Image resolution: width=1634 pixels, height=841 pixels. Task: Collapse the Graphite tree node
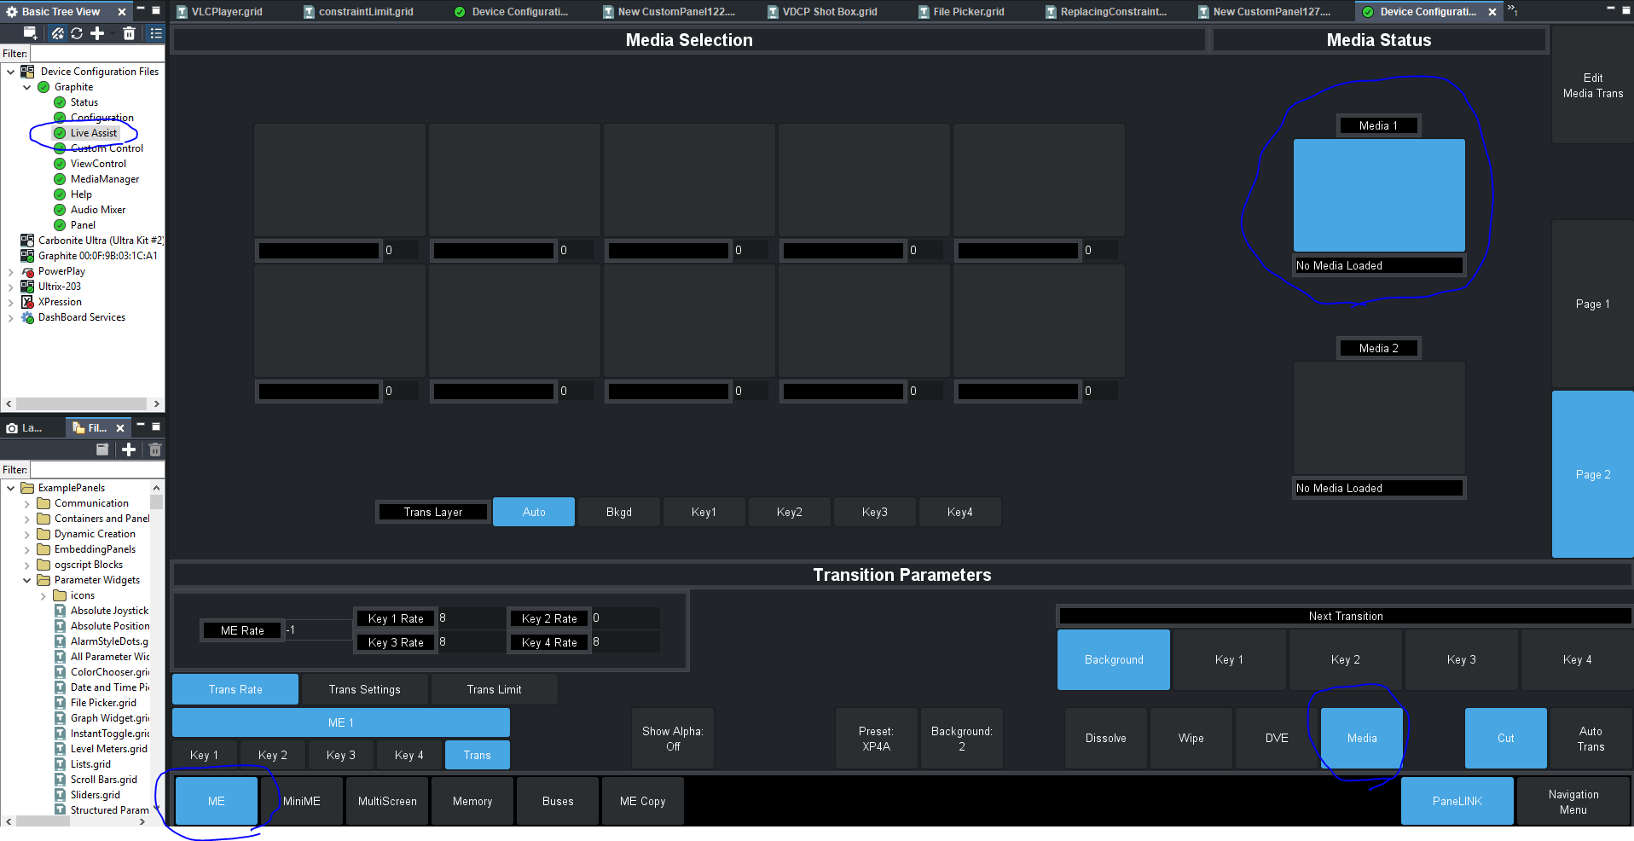pos(27,87)
